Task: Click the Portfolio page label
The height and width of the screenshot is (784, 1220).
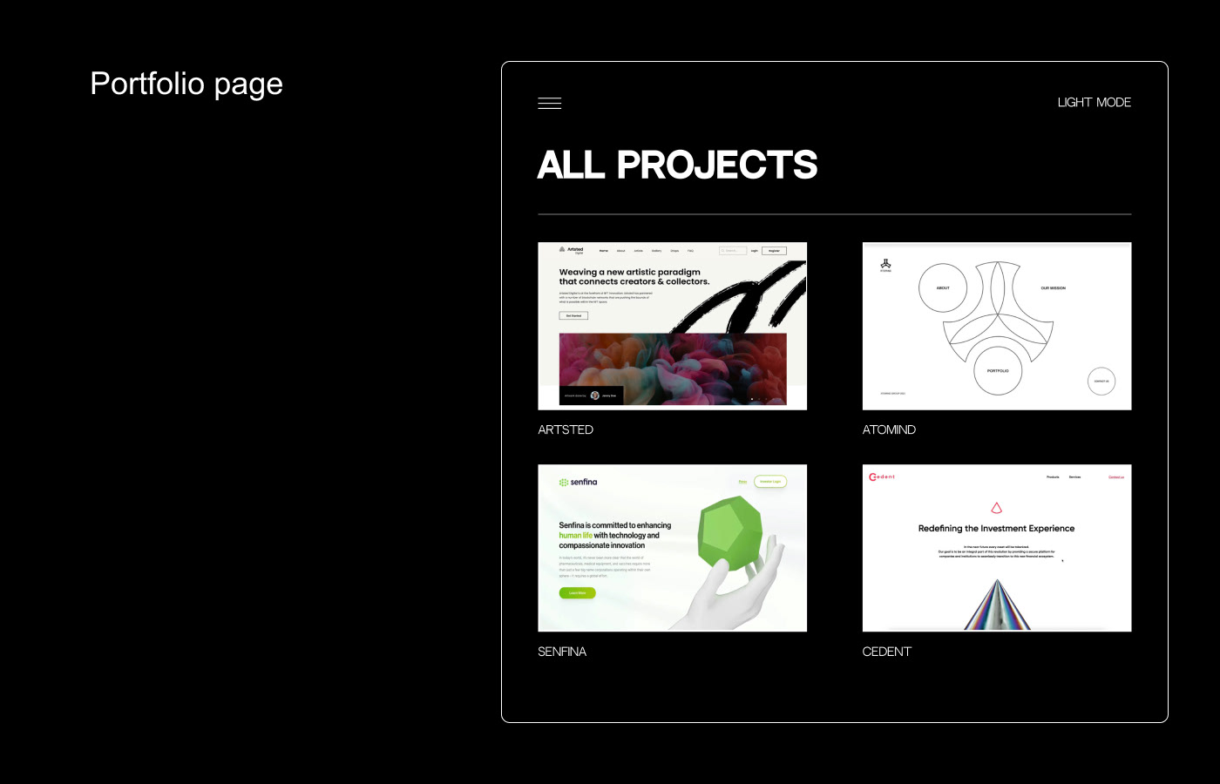Action: coord(186,84)
